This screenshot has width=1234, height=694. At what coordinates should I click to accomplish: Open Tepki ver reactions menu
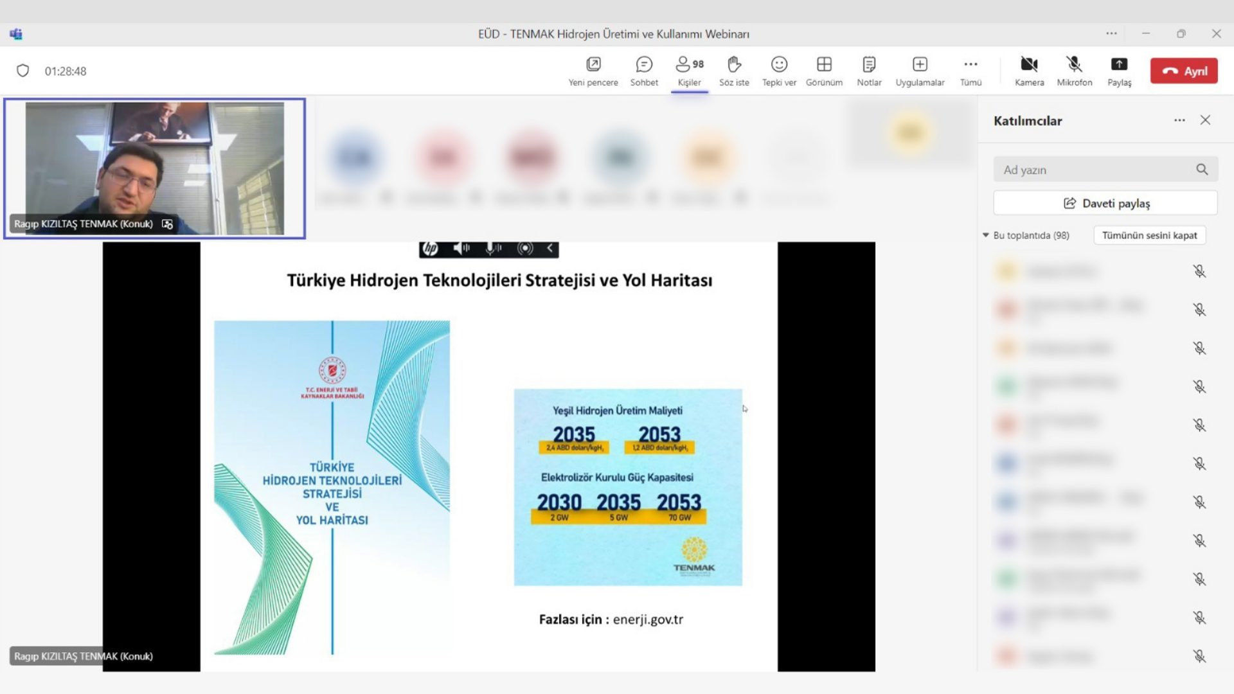point(779,71)
